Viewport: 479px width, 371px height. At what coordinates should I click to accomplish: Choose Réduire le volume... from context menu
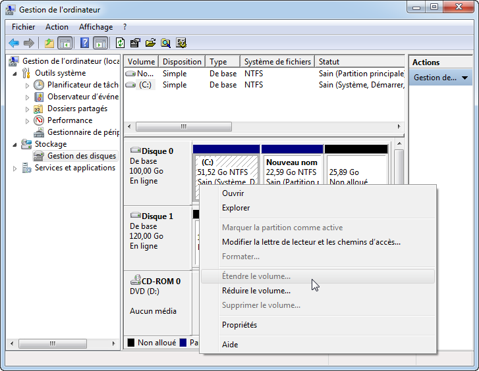click(x=256, y=291)
